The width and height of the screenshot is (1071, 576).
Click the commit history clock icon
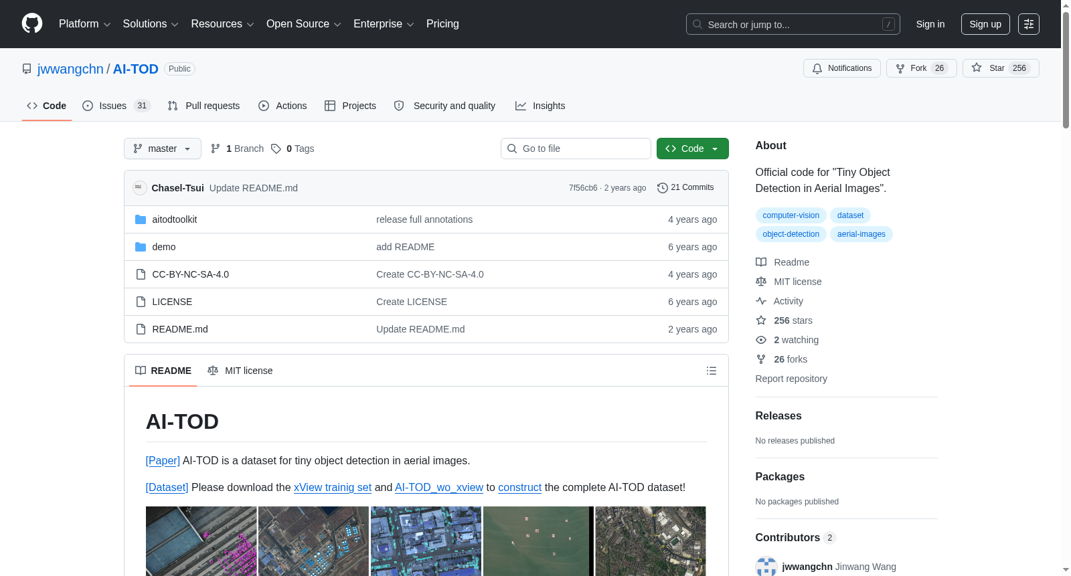[x=663, y=188]
